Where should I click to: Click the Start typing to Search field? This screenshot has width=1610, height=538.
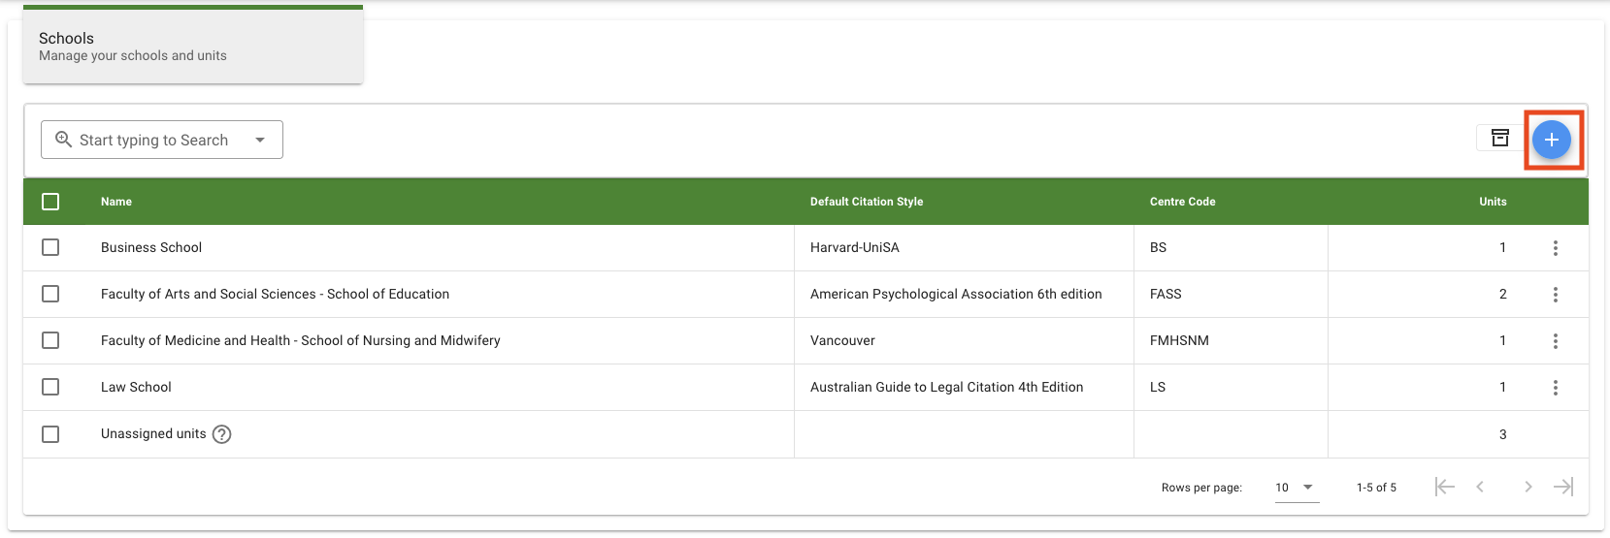pos(153,140)
